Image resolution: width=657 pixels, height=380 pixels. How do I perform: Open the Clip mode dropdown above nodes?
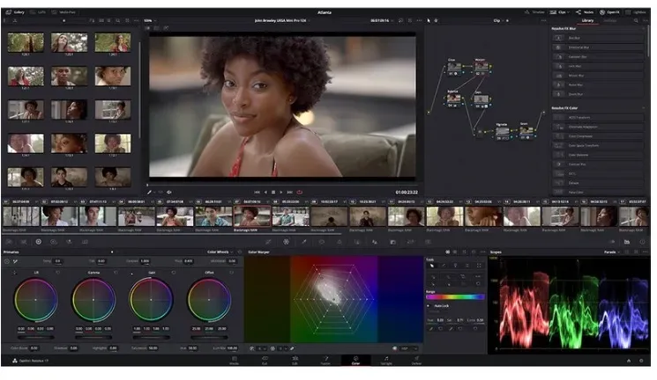coord(498,19)
